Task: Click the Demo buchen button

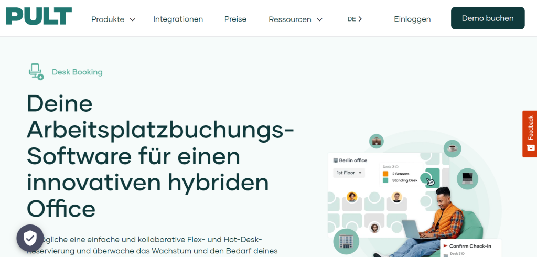Action: point(488,18)
